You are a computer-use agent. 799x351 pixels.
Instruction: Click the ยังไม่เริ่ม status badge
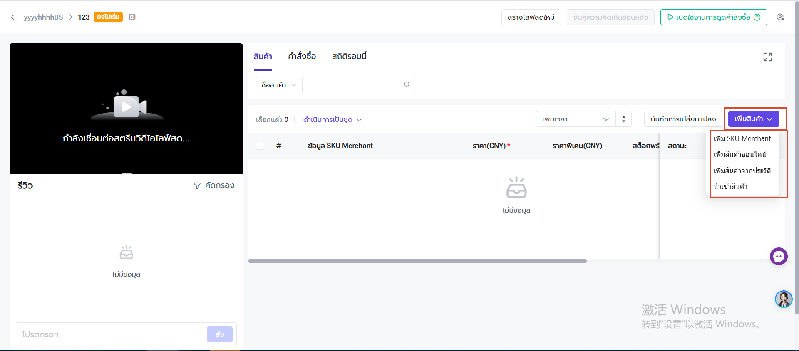pos(108,17)
